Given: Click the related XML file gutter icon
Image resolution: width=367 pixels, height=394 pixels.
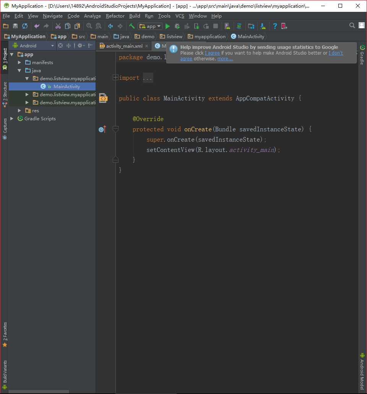Looking at the screenshot, I should pos(103,98).
